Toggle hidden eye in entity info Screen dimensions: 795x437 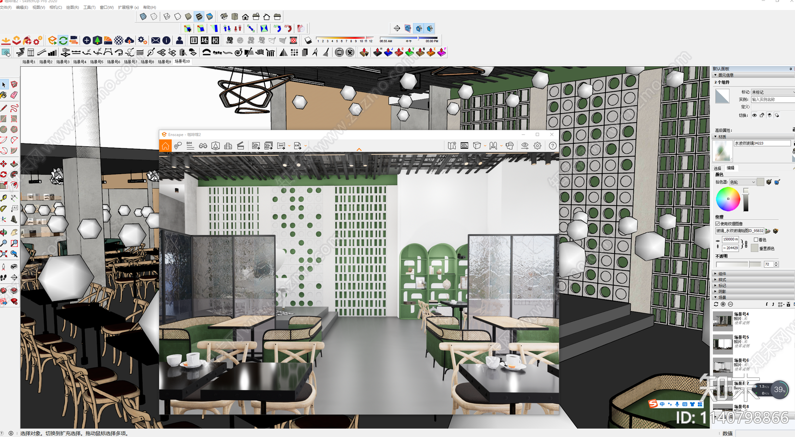point(754,115)
